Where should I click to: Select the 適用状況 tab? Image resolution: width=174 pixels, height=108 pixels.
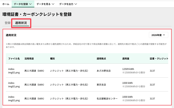21,23
